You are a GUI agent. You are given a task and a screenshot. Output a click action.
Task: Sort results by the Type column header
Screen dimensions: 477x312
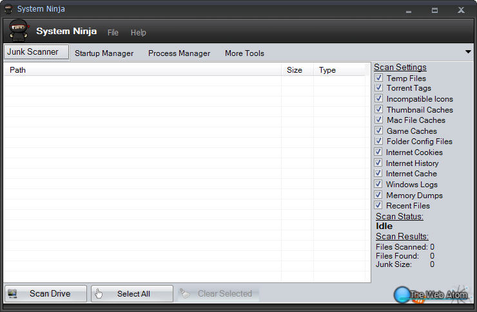[x=339, y=70]
